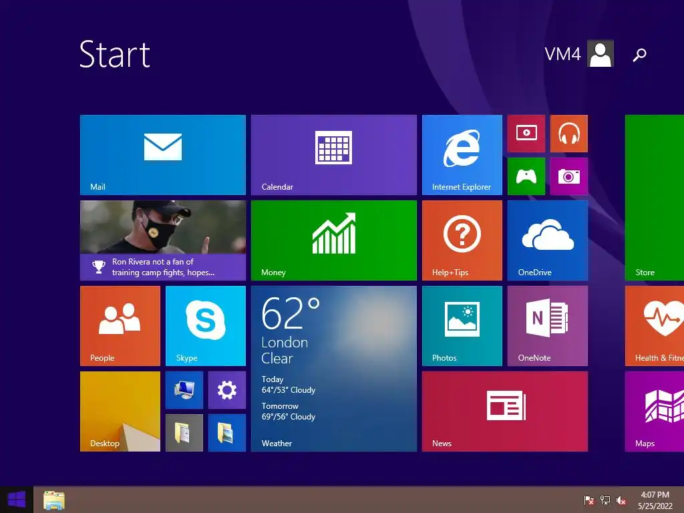Click the muted volume tray icon
The width and height of the screenshot is (684, 513).
[621, 500]
